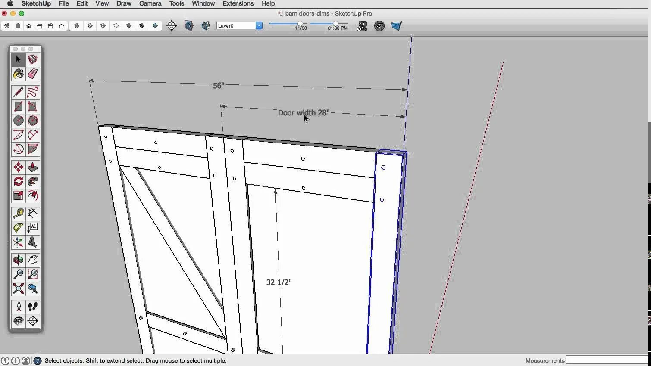Choose the Line tool

pyautogui.click(x=18, y=92)
